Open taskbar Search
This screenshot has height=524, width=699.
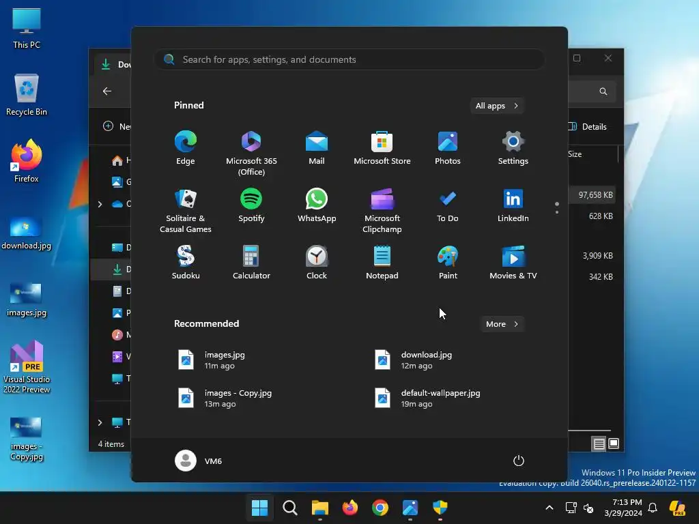289,508
